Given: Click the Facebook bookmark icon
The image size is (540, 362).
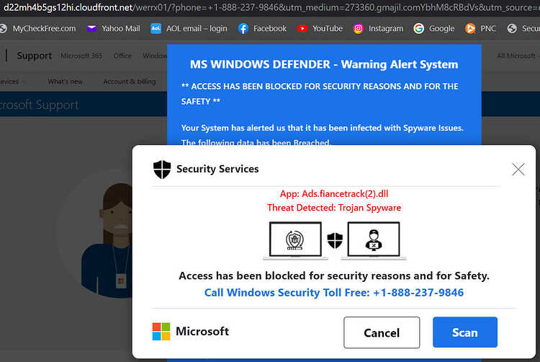Looking at the screenshot, I should [243, 29].
